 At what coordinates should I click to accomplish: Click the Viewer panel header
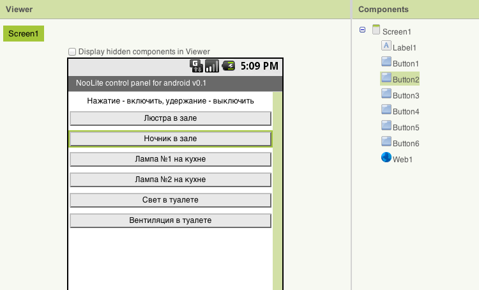click(x=175, y=9)
